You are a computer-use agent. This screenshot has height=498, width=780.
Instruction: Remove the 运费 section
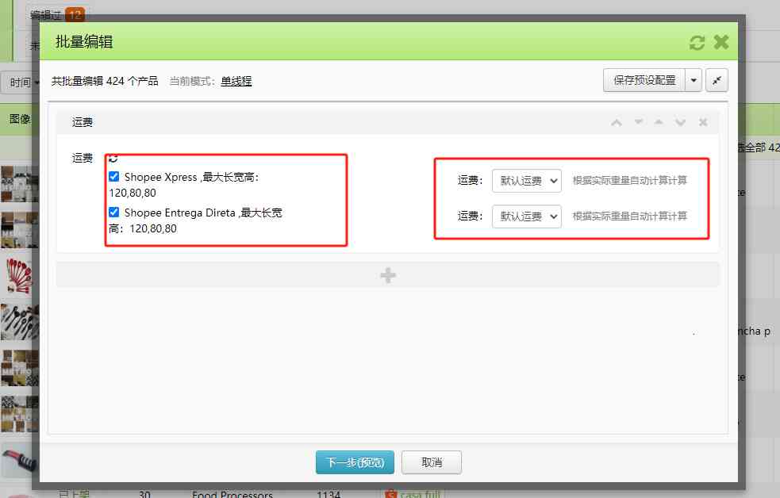[x=702, y=123]
